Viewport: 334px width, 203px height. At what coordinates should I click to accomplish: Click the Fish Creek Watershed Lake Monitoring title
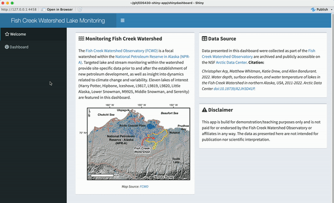58,21
